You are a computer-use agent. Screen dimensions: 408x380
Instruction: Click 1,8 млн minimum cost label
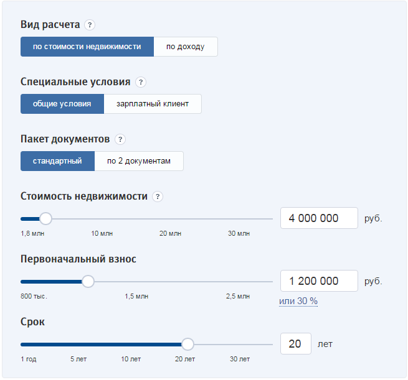pyautogui.click(x=32, y=233)
